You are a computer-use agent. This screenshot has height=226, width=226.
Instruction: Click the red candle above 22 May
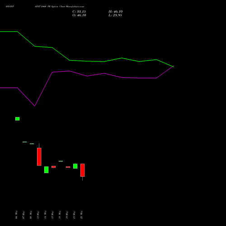83,170
